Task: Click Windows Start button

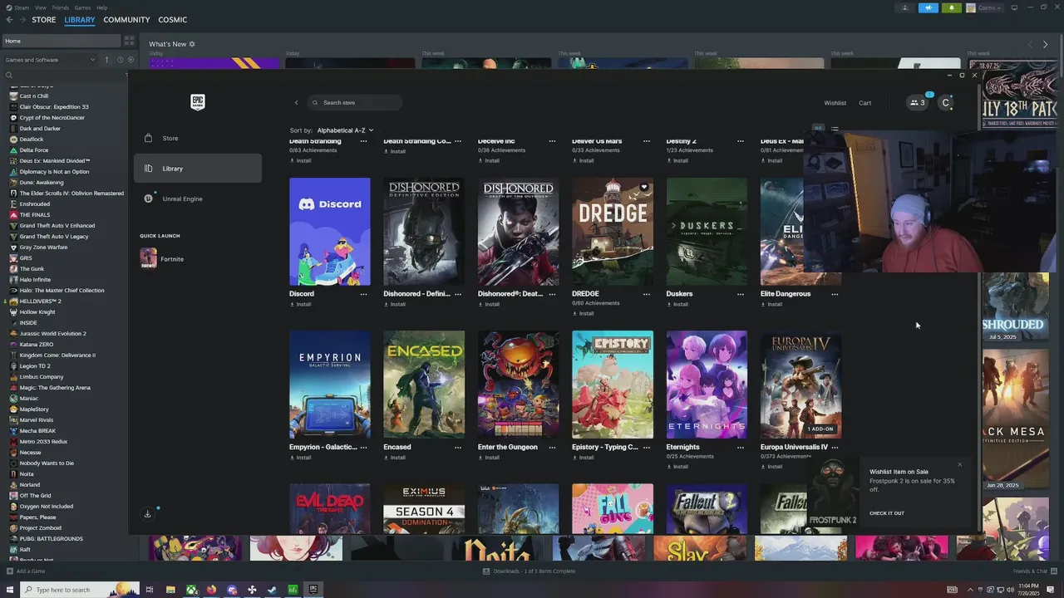Action: click(x=10, y=590)
